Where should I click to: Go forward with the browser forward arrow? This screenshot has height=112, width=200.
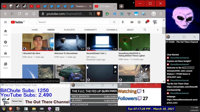click(12, 14)
